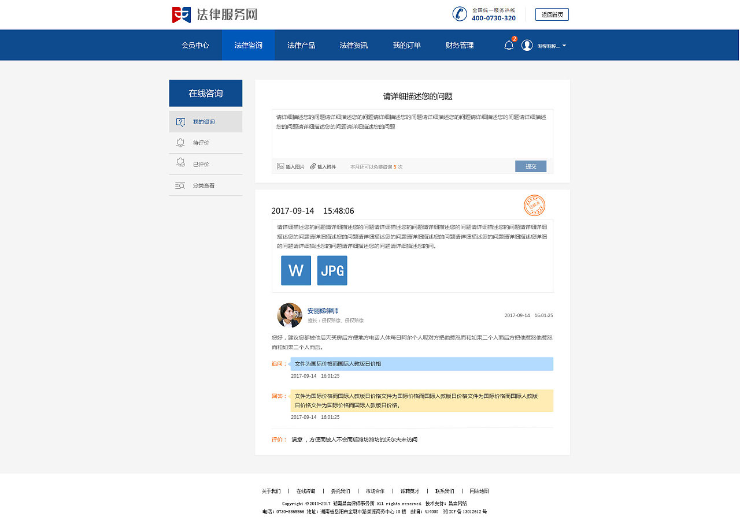The height and width of the screenshot is (525, 740).
Task: Expand the username dropdown arrow
Action: 564,46
